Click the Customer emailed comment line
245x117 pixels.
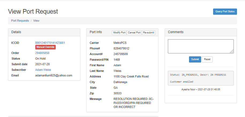click(x=182, y=82)
